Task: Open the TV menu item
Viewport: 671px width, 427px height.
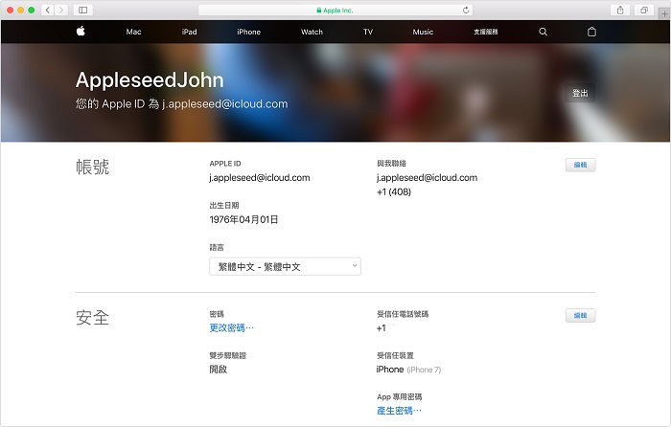Action: point(368,32)
